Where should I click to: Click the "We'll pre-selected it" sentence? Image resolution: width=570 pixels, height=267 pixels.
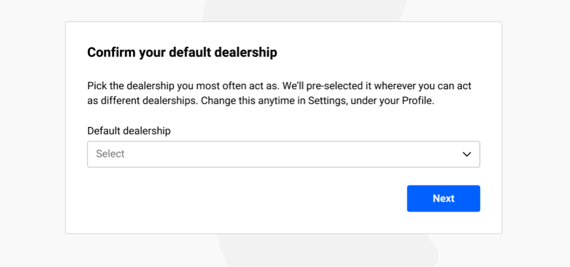tap(333, 86)
